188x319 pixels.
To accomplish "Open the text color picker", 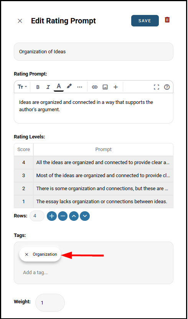I will (x=59, y=87).
